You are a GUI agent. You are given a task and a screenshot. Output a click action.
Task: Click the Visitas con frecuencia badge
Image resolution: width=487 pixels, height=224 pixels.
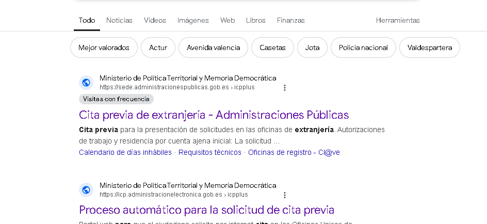coord(116,99)
